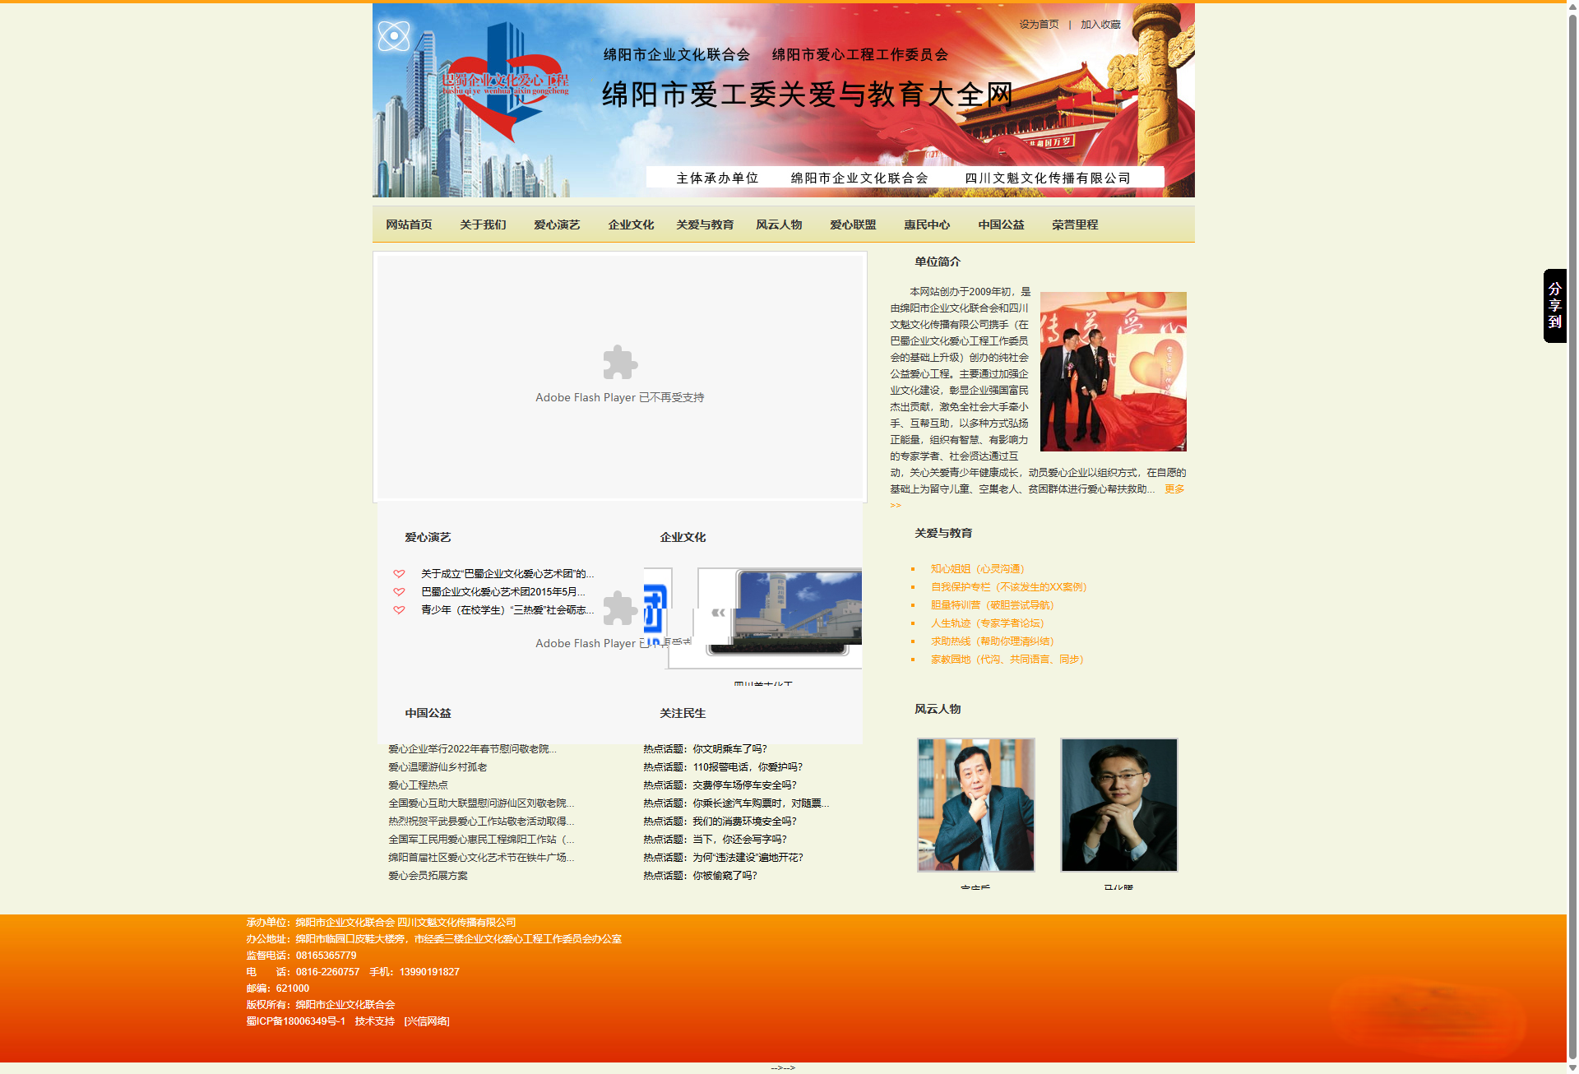The image size is (1579, 1074).
Task: Click heart icon beside 关于成立“巴蜀企业文化爱心艺术团”的...
Action: click(399, 574)
